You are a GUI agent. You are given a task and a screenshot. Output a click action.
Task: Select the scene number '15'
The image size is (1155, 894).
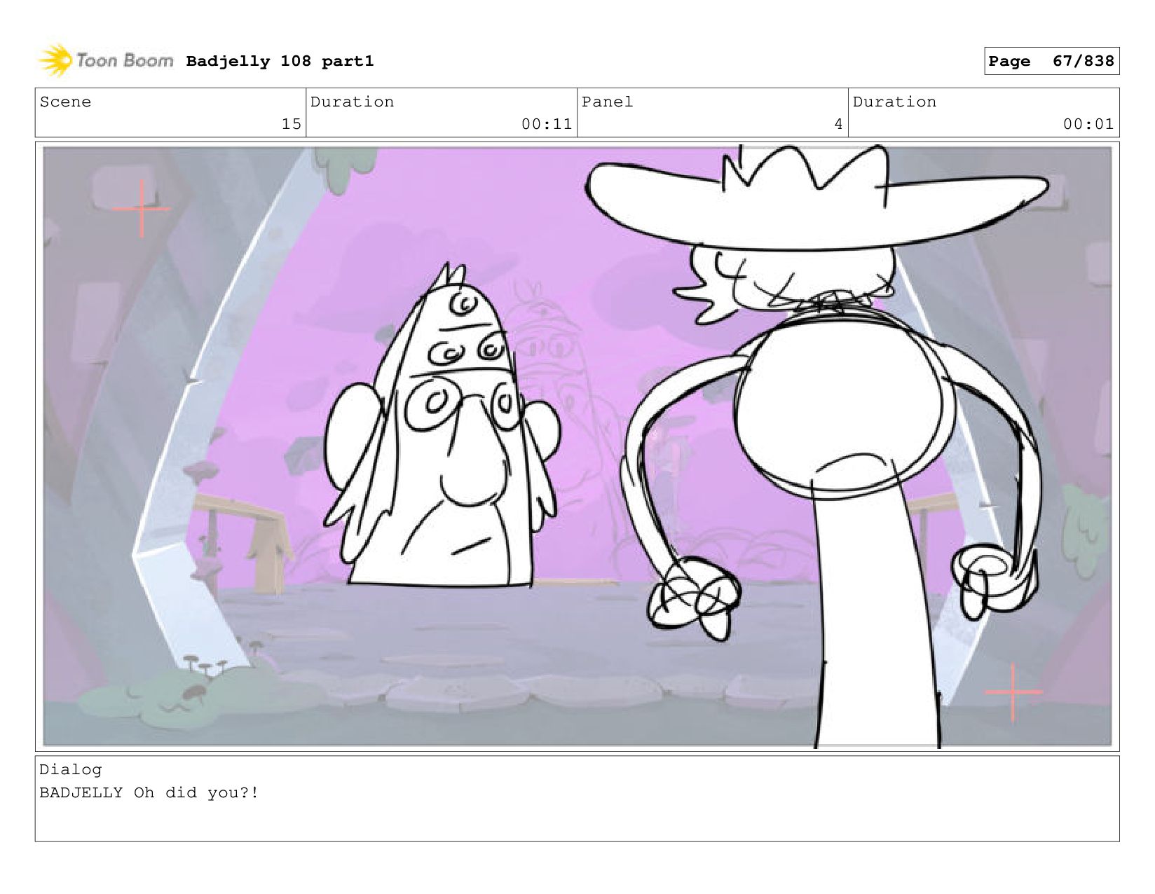pyautogui.click(x=292, y=124)
